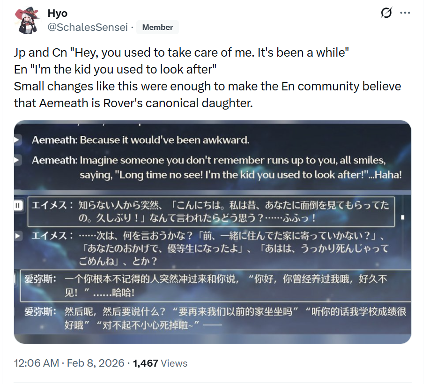
Task: Click play arrow beside second エイメス line
Action: tap(17, 236)
